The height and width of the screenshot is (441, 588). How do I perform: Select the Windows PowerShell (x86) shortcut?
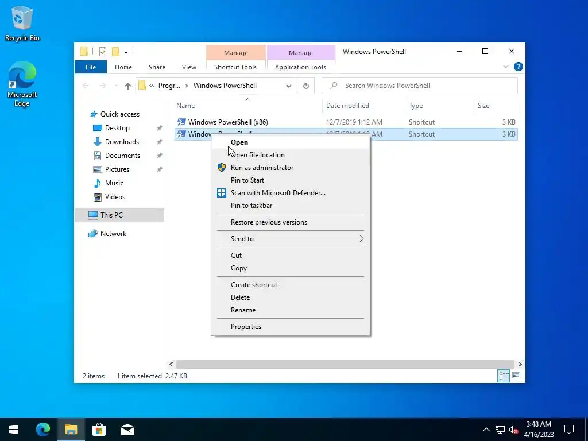coord(346,122)
